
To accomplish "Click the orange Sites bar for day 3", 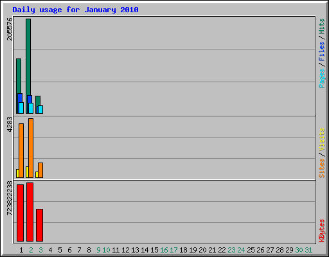I will pyautogui.click(x=40, y=170).
